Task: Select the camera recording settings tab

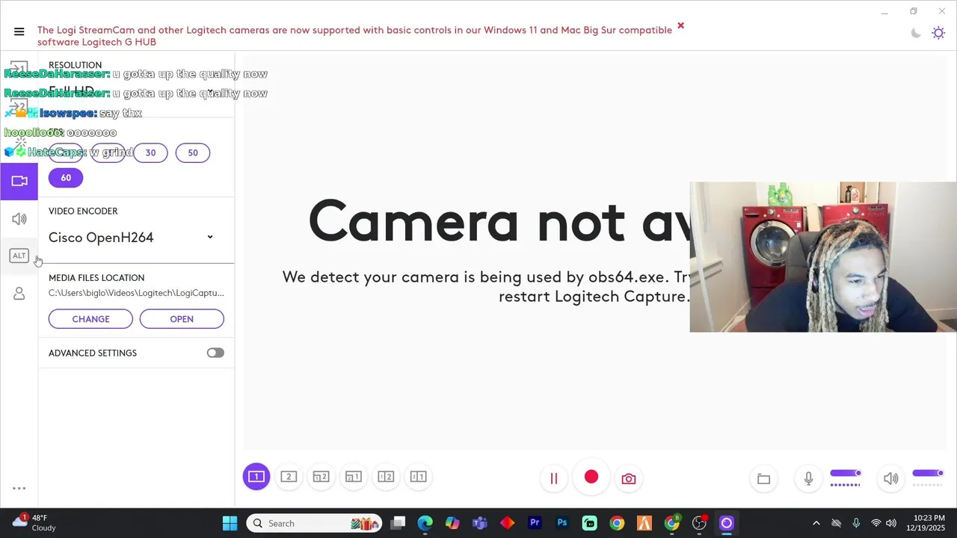Action: coord(19,181)
